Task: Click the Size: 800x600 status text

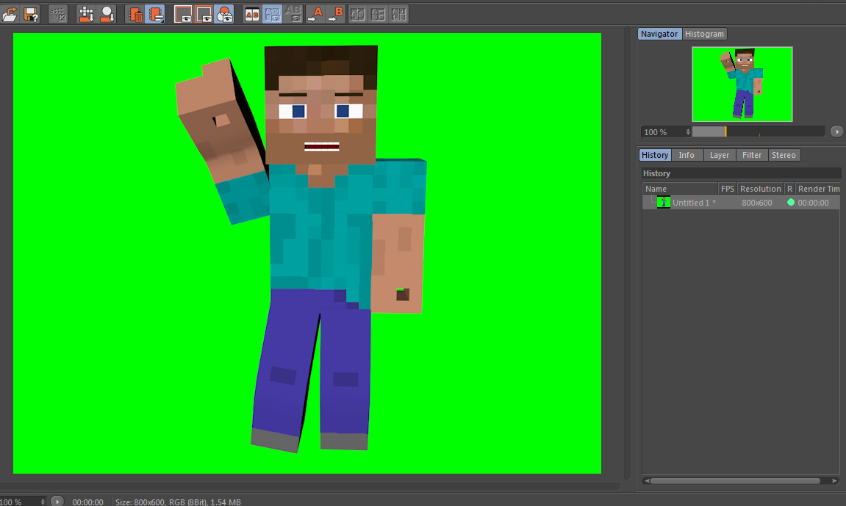Action: [x=178, y=502]
